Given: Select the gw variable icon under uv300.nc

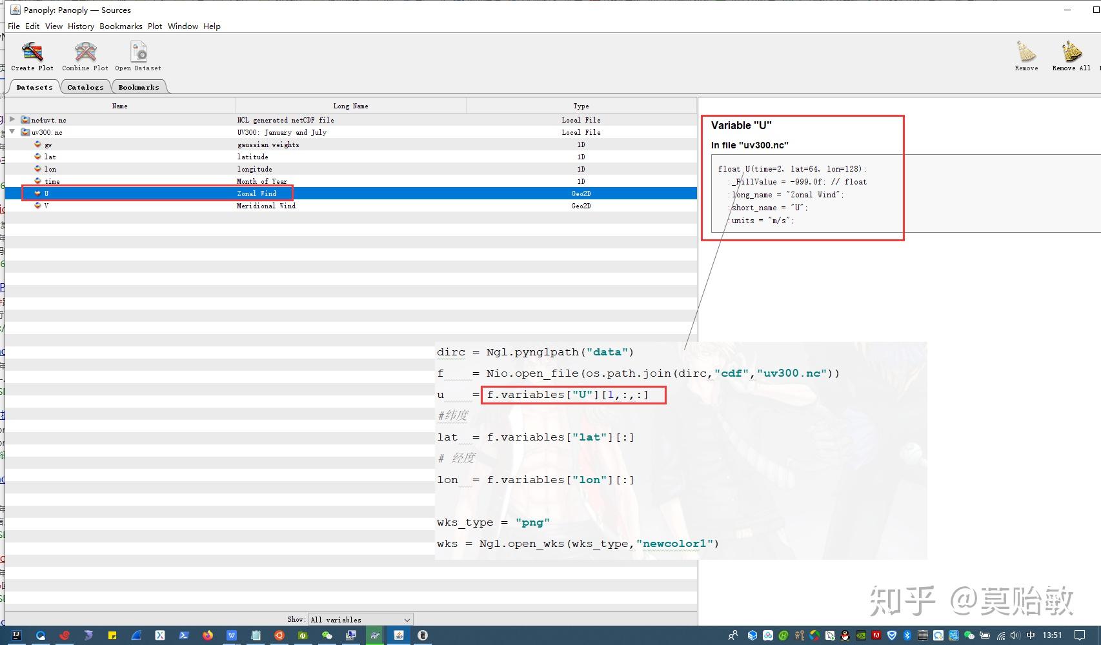Looking at the screenshot, I should click(37, 144).
